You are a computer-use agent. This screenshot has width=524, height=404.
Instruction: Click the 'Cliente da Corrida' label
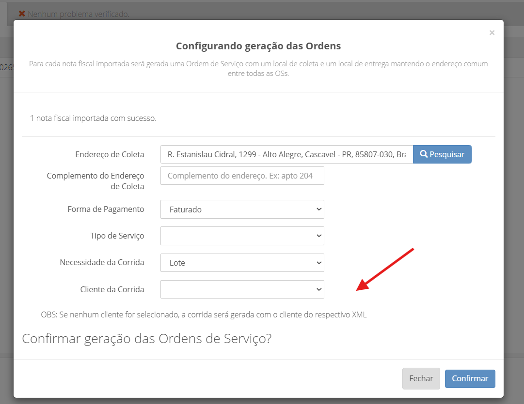pos(112,289)
